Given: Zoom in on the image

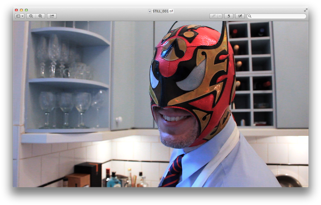Looking at the screenshot, I should pos(40,16).
